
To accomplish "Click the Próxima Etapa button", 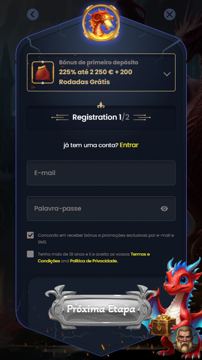I will (101, 309).
